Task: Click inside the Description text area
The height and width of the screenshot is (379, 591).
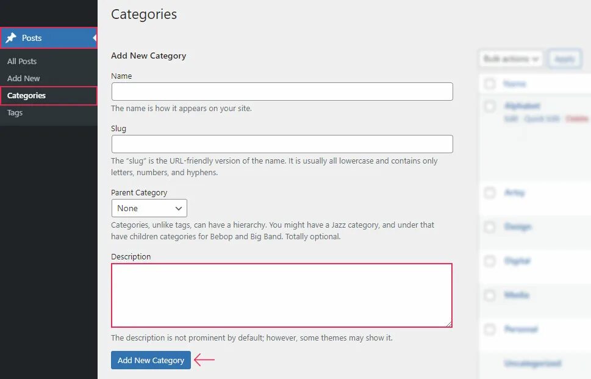Action: tap(282, 295)
